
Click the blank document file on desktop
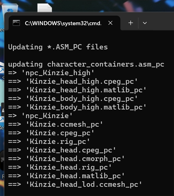(45, 8)
